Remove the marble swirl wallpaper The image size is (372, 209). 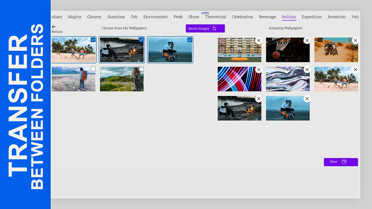coord(307,70)
